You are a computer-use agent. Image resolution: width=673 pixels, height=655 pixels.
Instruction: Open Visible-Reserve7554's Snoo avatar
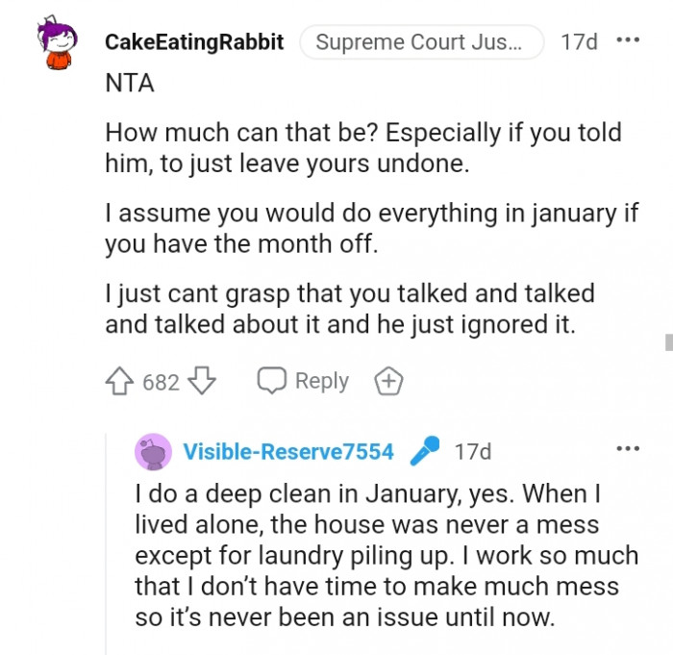point(153,451)
